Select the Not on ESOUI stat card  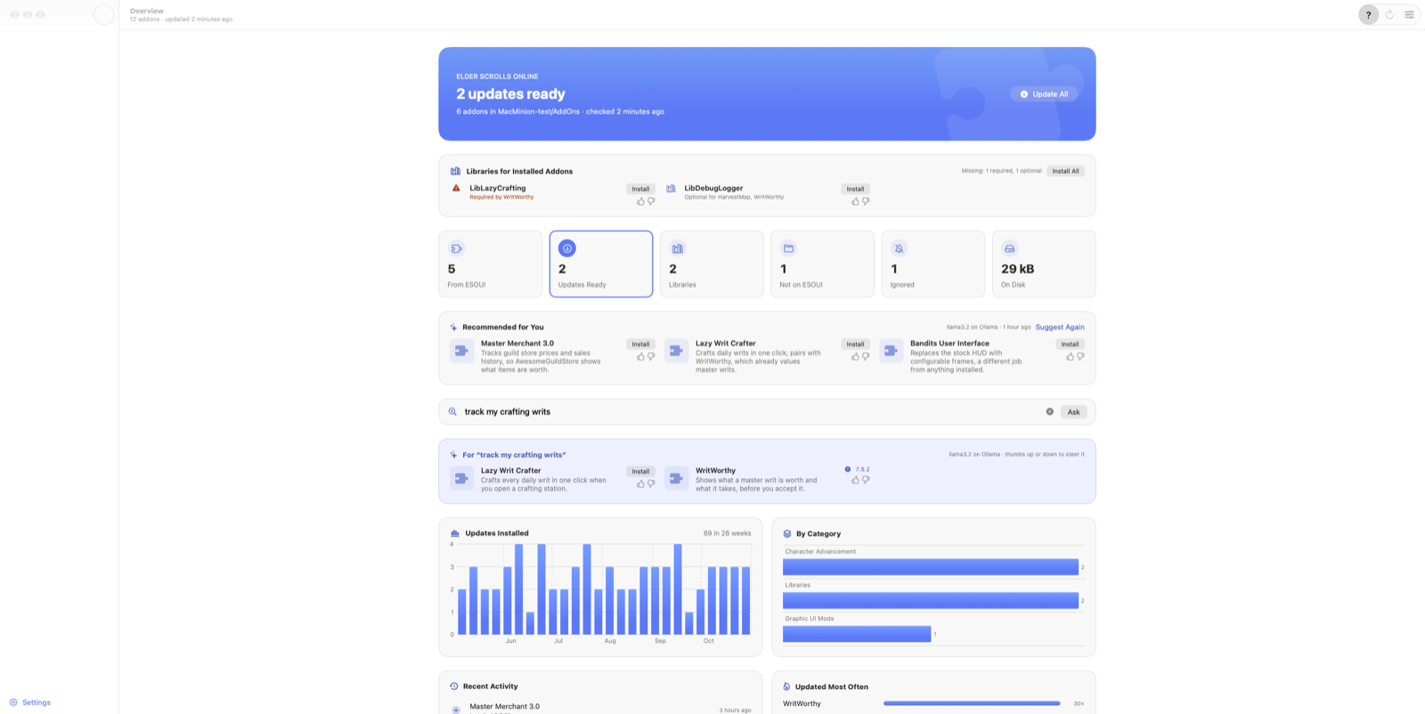click(822, 264)
